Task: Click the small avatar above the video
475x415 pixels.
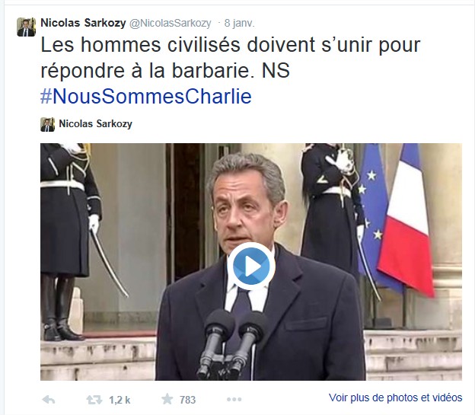Action: [x=47, y=124]
